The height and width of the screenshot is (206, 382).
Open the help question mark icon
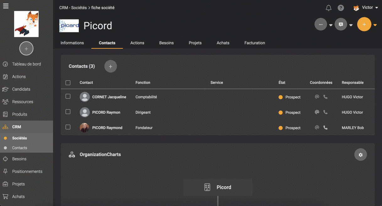pyautogui.click(x=341, y=8)
